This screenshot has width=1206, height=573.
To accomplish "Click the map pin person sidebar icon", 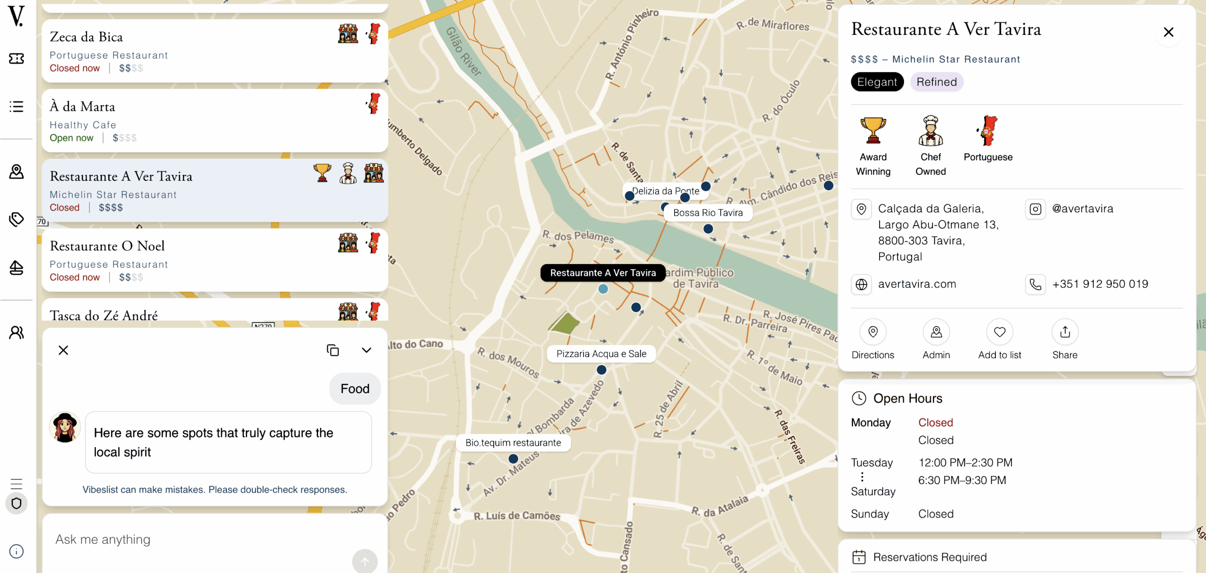I will pos(16,172).
